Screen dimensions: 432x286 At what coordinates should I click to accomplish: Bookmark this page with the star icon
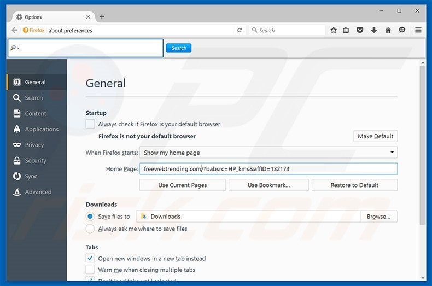(x=334, y=30)
